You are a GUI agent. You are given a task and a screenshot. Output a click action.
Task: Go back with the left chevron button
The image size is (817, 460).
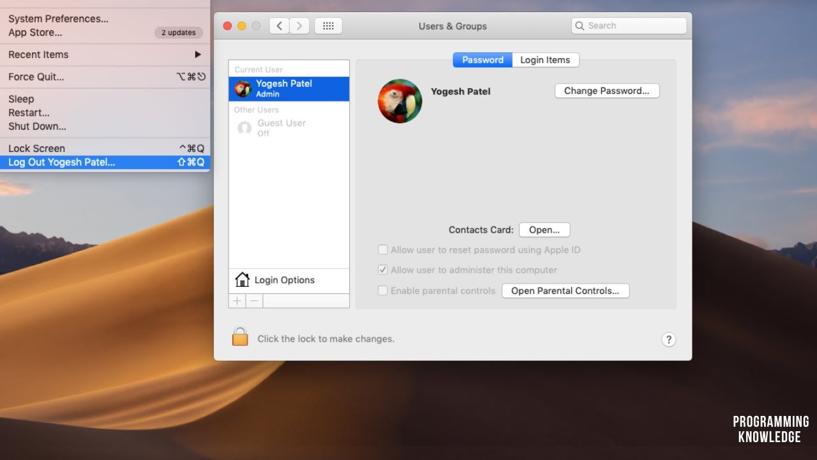coord(279,26)
